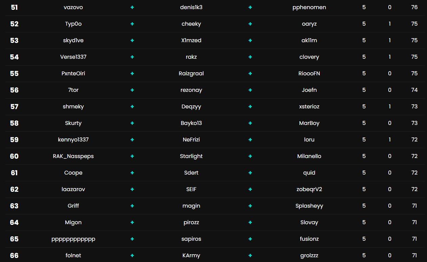Click plus icon between Starlight and Milanello

coord(250,156)
